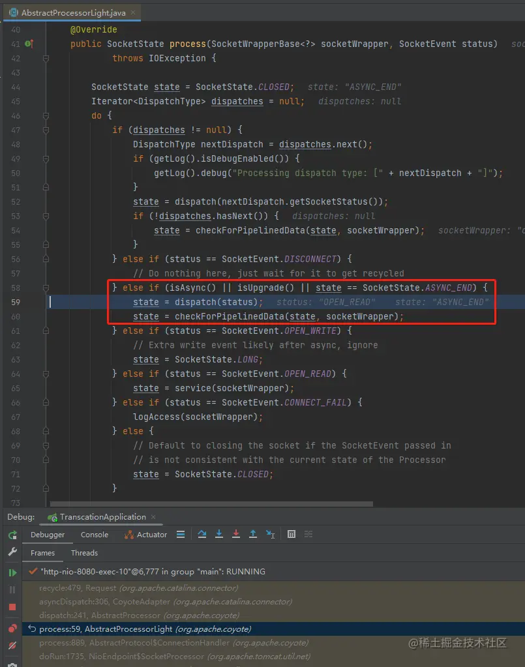
Task: Switch to the Actuator tab
Action: click(145, 535)
